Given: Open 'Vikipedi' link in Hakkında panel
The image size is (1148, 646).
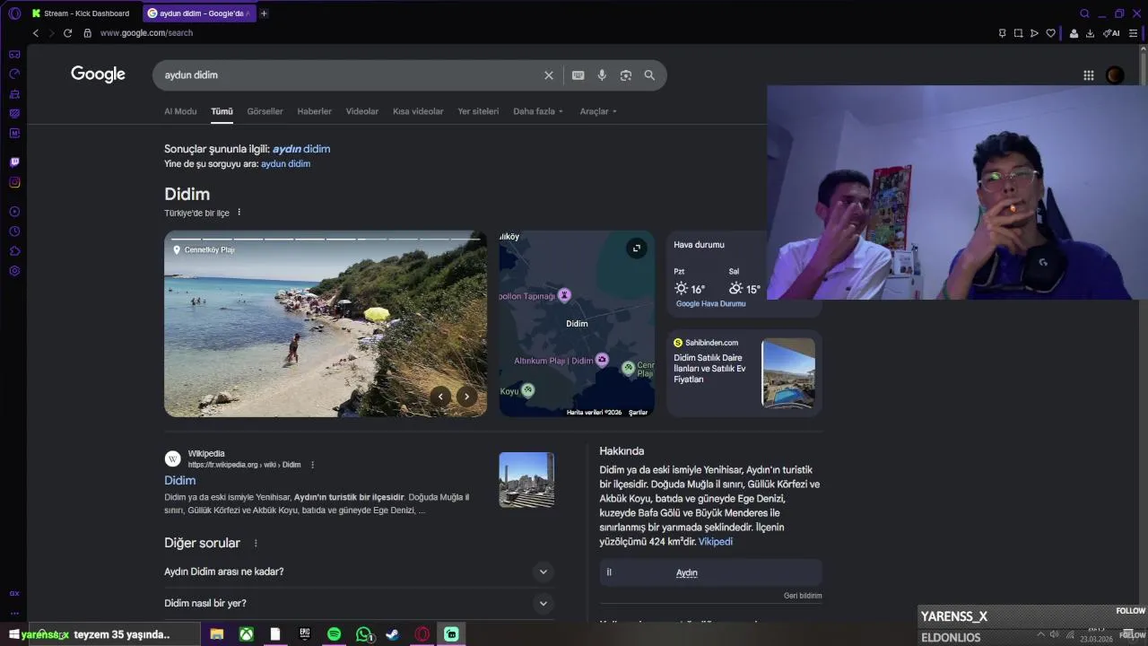Looking at the screenshot, I should point(716,542).
